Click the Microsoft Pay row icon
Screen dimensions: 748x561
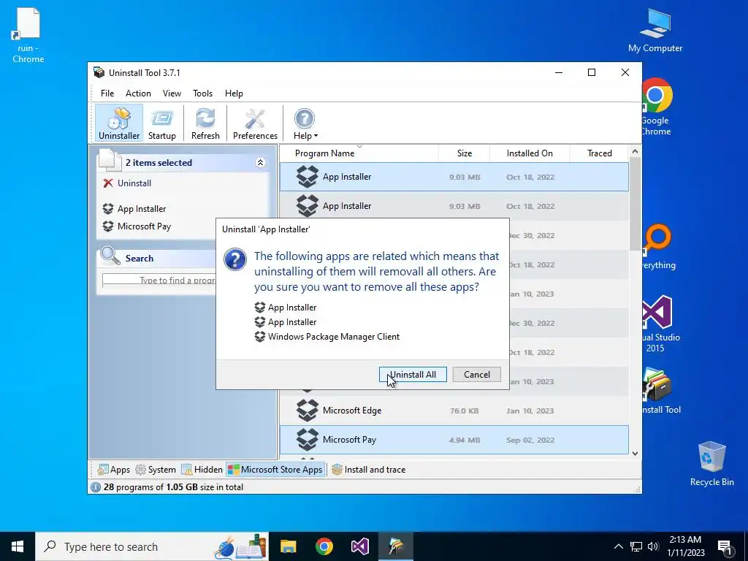(x=308, y=440)
